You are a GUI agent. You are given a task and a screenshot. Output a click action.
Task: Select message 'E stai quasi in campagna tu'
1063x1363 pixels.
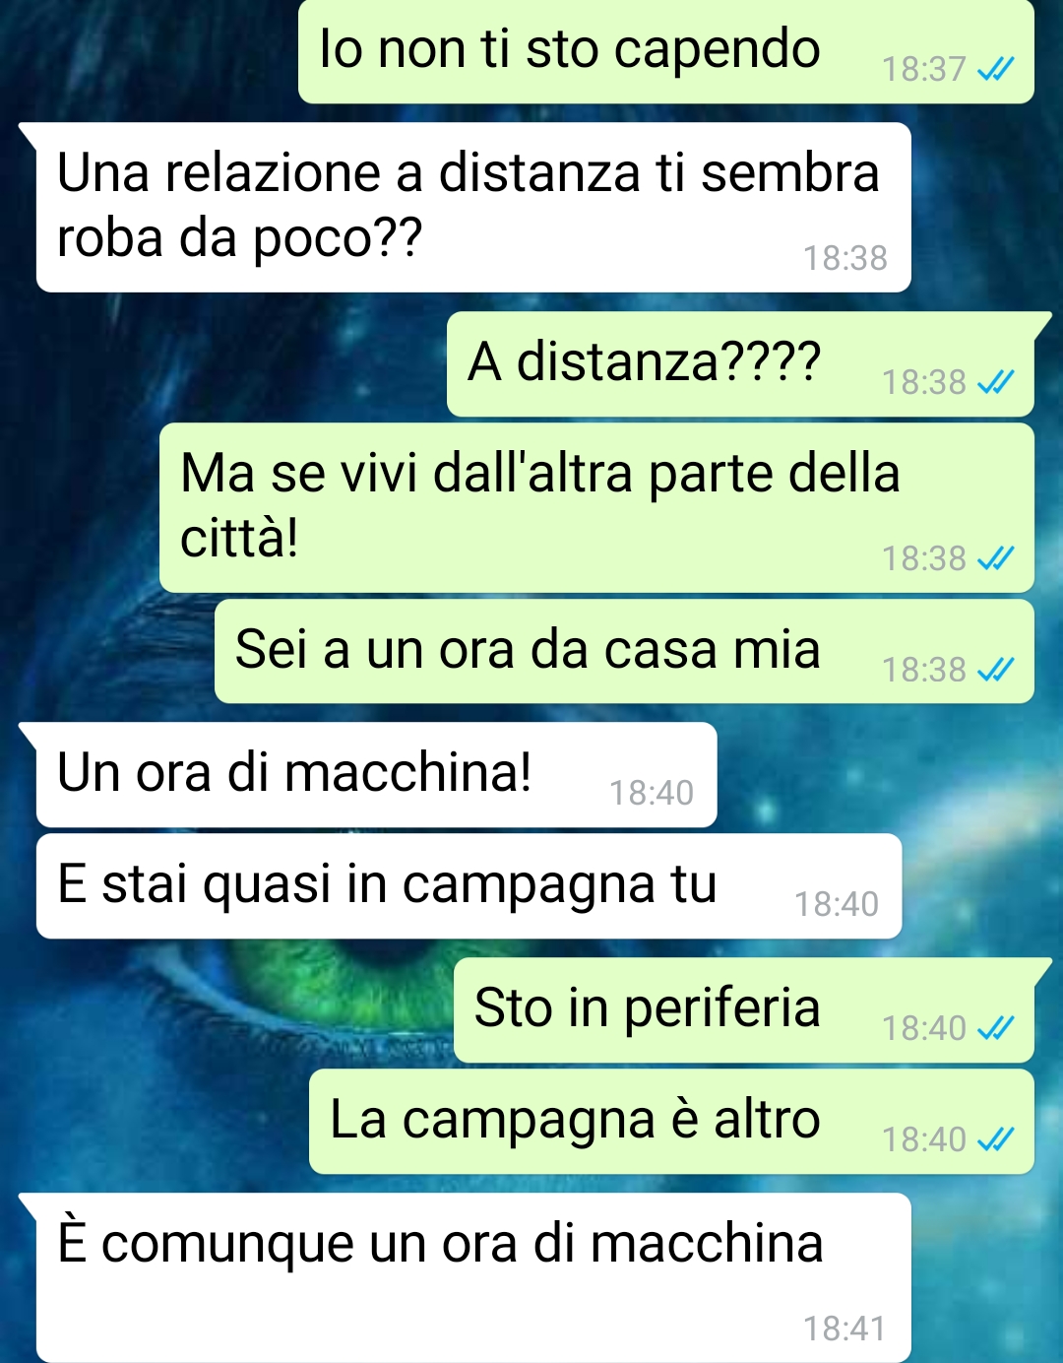pyautogui.click(x=469, y=886)
